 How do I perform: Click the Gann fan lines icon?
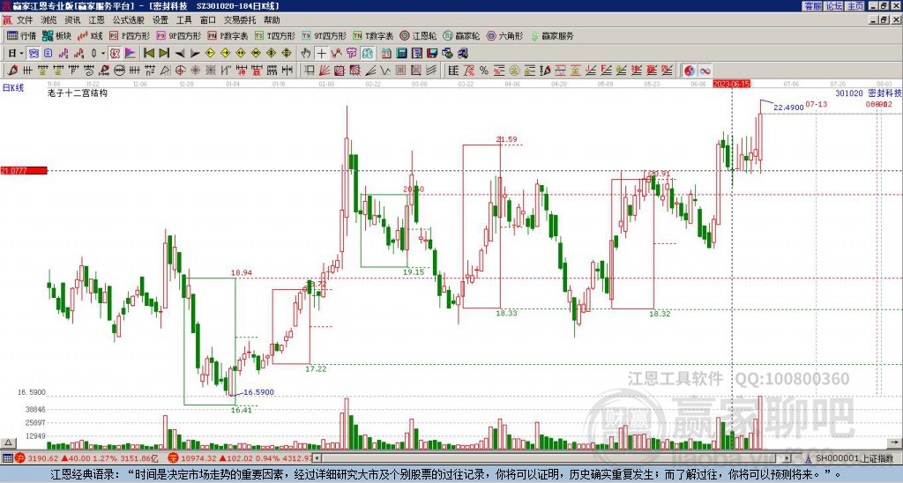[325, 71]
